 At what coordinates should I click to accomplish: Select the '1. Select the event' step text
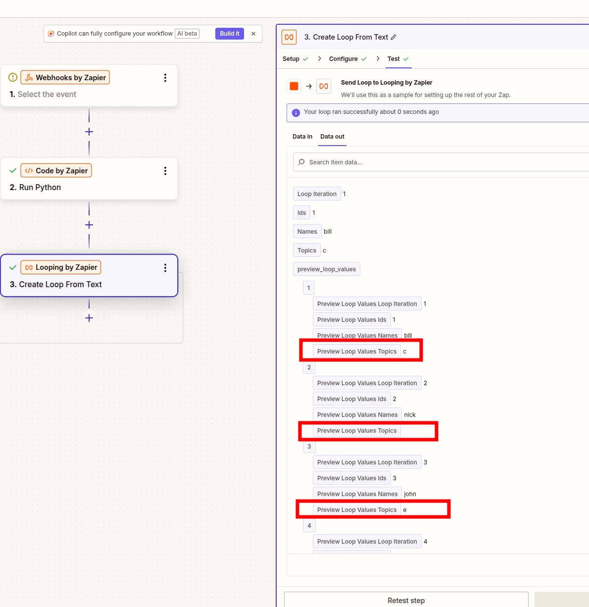click(x=43, y=94)
